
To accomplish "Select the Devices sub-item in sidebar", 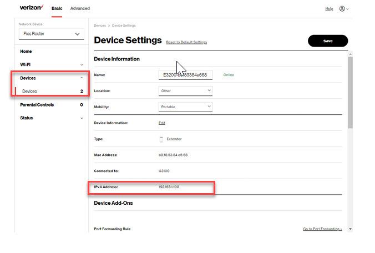I will [x=30, y=91].
